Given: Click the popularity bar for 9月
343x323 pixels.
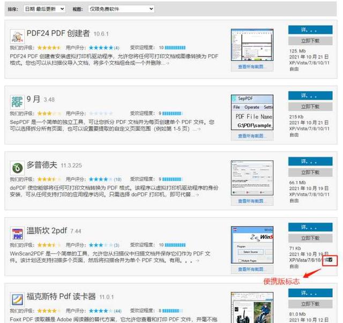Looking at the screenshot, I should [x=173, y=114].
